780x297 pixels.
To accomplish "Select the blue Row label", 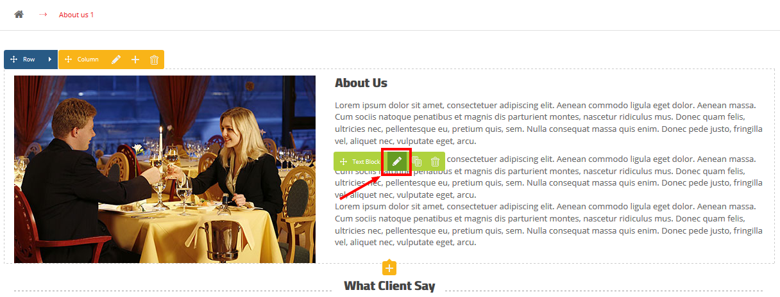I will [29, 60].
